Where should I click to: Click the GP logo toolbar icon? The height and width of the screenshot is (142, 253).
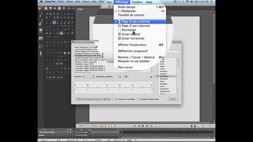tap(40, 8)
